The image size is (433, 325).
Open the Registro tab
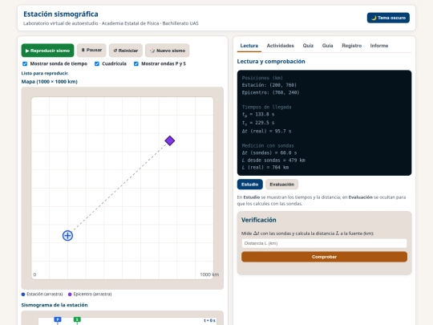[x=351, y=46]
